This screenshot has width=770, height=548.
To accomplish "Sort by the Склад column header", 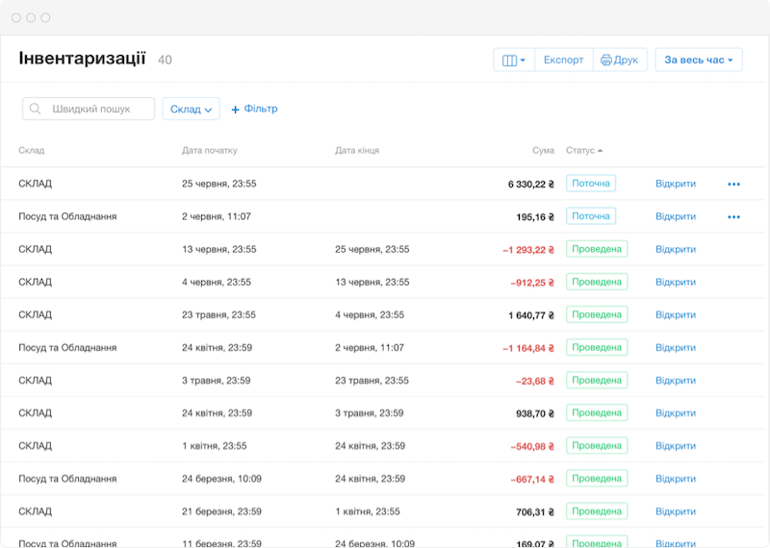I will coord(32,150).
